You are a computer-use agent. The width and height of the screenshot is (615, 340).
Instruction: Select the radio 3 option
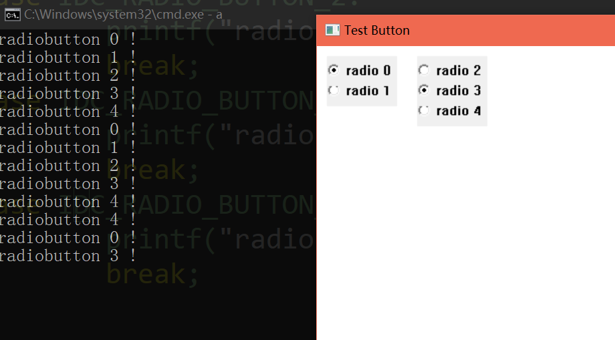(424, 90)
